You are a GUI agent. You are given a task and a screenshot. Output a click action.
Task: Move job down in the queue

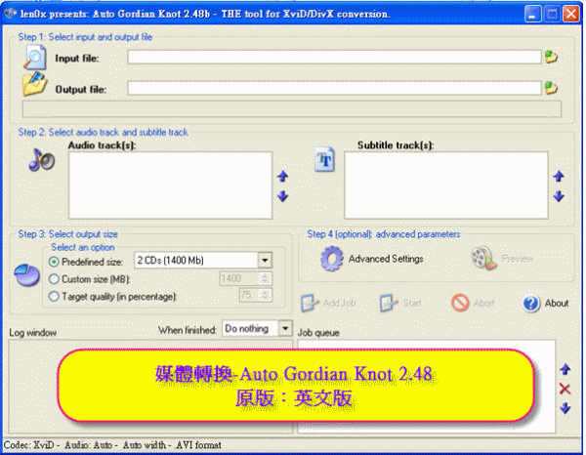[565, 408]
